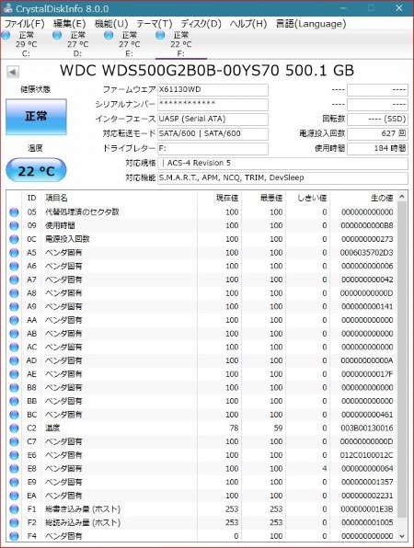Screen dimensions: 414x548
Task: Select the 代替処理済のセクタ数 attribute name
Action: click(x=82, y=212)
